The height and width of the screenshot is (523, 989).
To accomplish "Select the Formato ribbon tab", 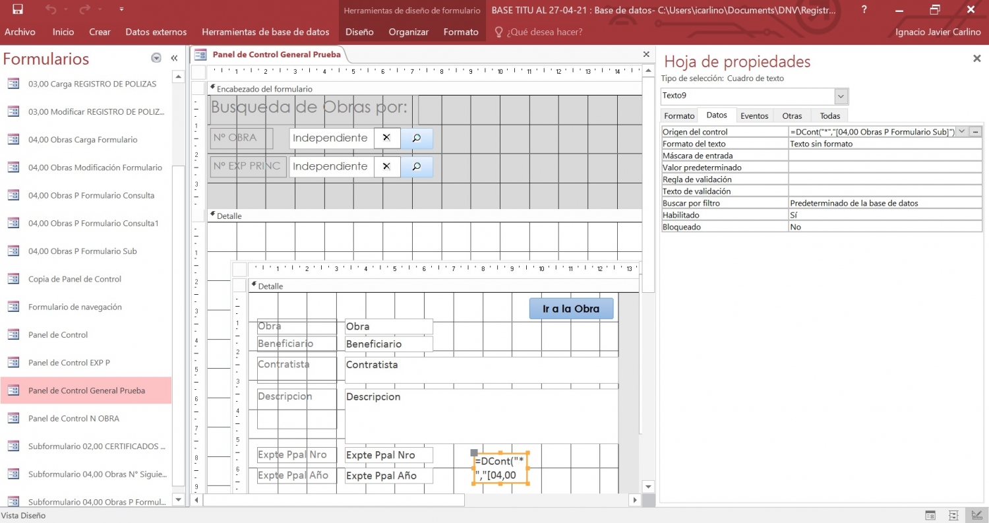I will pyautogui.click(x=461, y=32).
